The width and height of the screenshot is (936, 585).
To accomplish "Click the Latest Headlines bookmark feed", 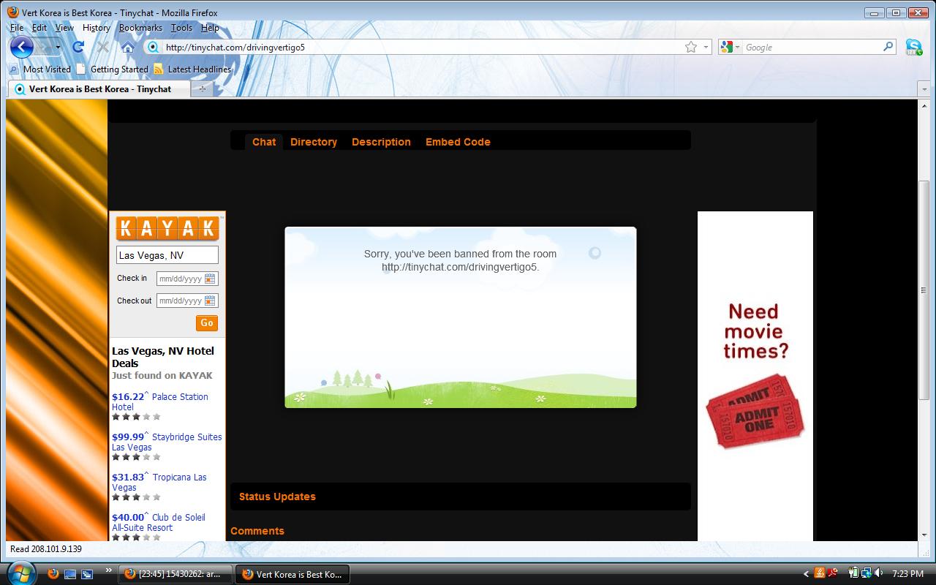I will click(199, 69).
